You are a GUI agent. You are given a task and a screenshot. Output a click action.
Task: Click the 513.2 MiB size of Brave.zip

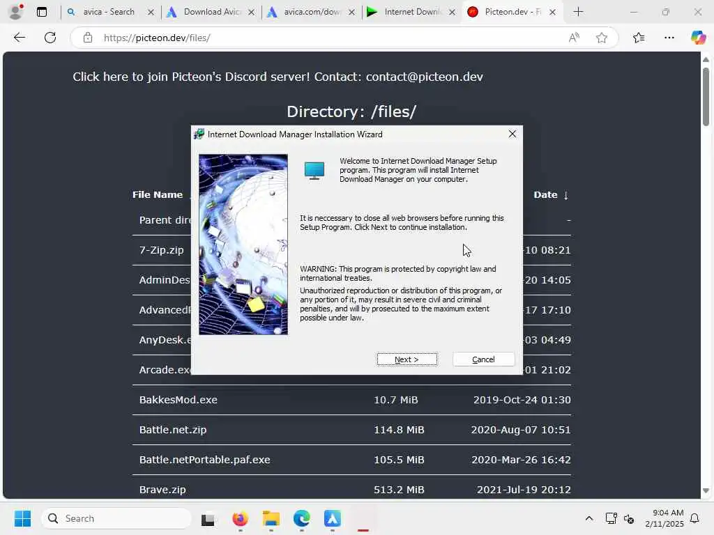point(399,490)
